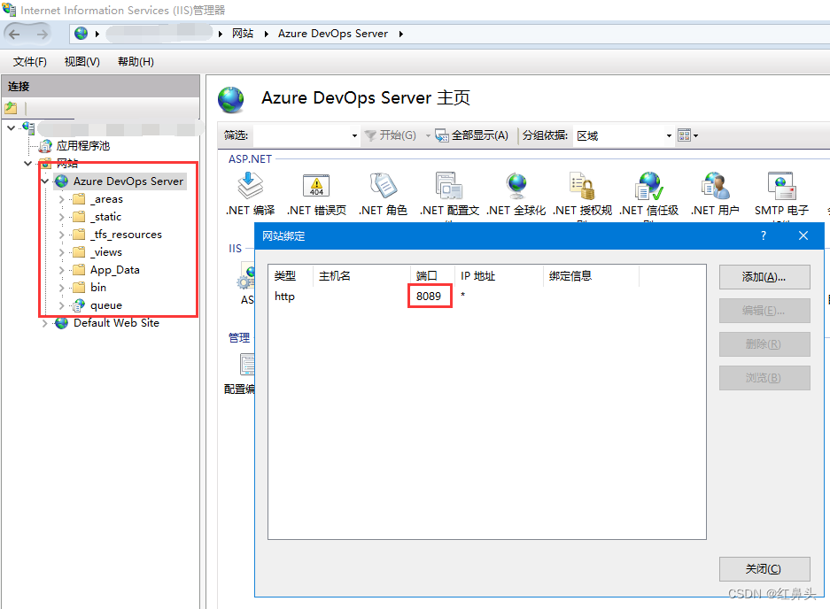Image resolution: width=830 pixels, height=609 pixels.
Task: Click the IP 地址 column header
Action: pyautogui.click(x=499, y=275)
